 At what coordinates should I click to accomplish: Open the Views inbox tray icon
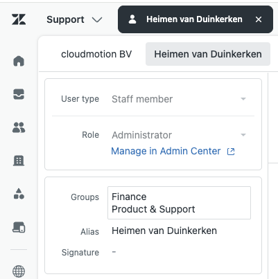19,94
